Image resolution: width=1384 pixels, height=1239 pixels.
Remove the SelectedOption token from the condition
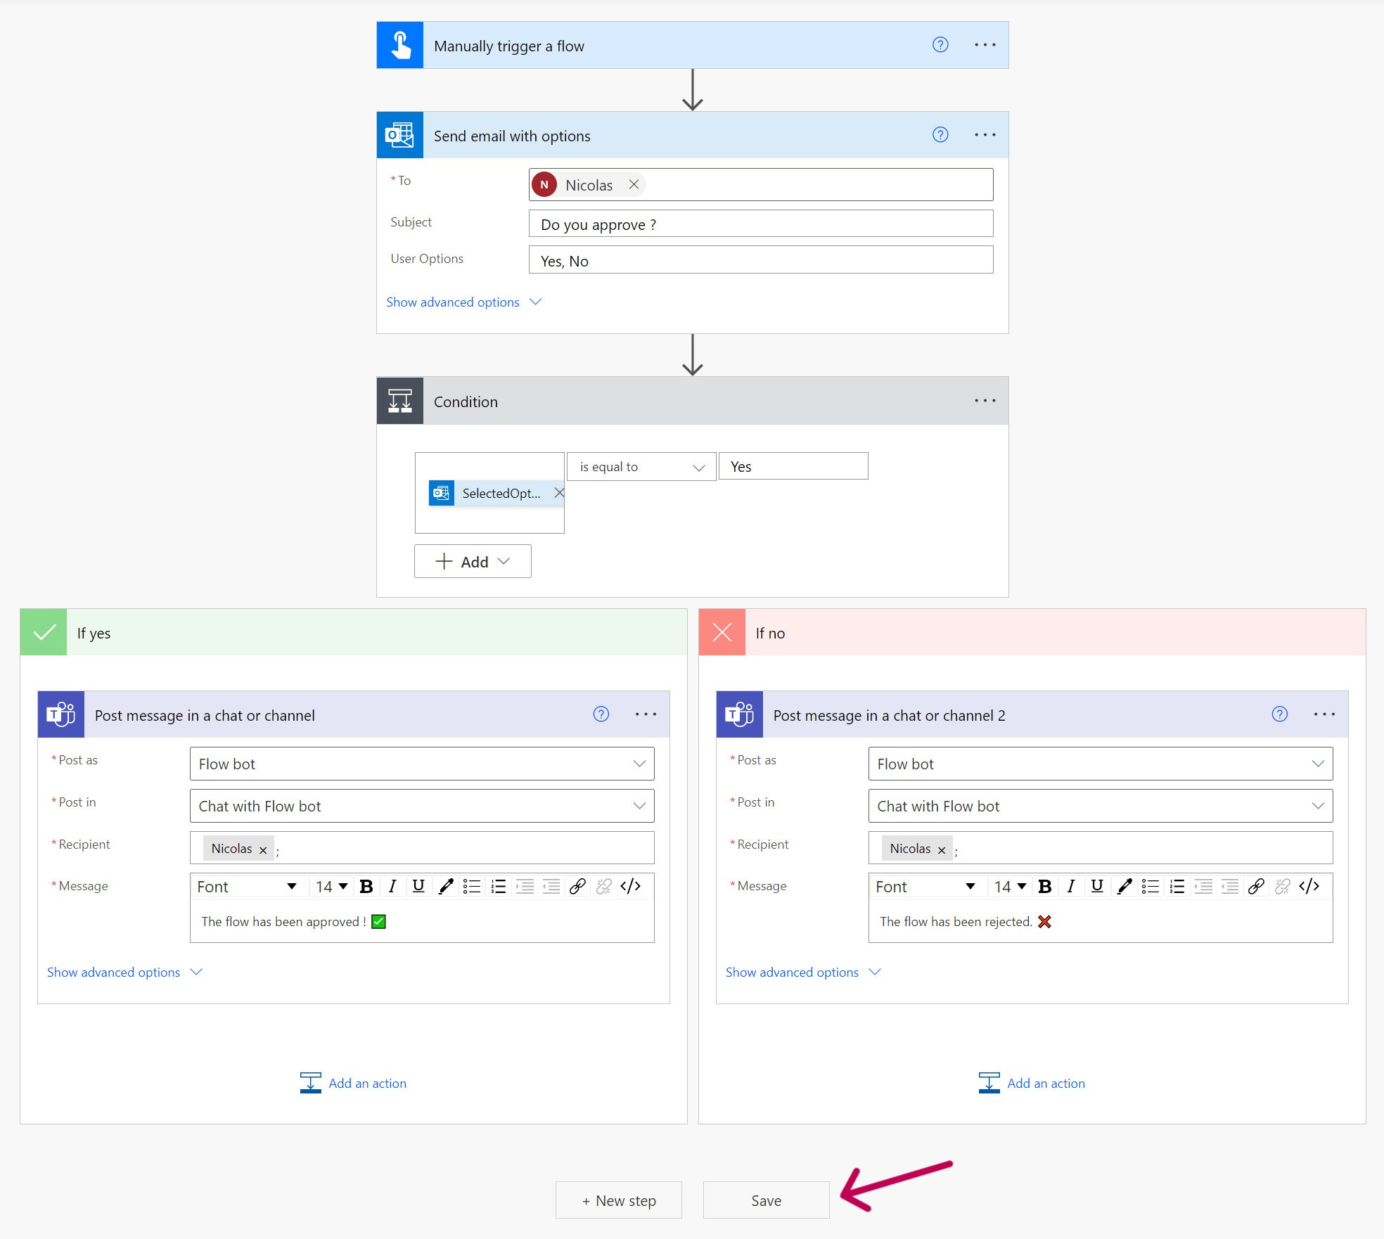[559, 493]
